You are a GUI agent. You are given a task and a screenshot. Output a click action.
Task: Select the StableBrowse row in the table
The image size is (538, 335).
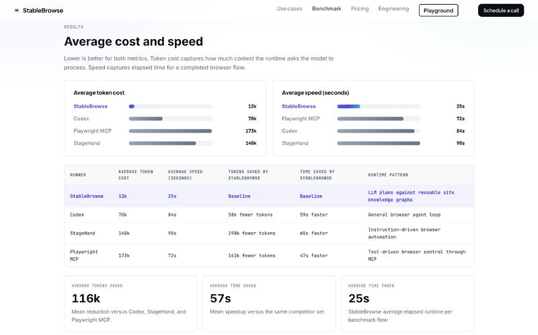coord(269,196)
